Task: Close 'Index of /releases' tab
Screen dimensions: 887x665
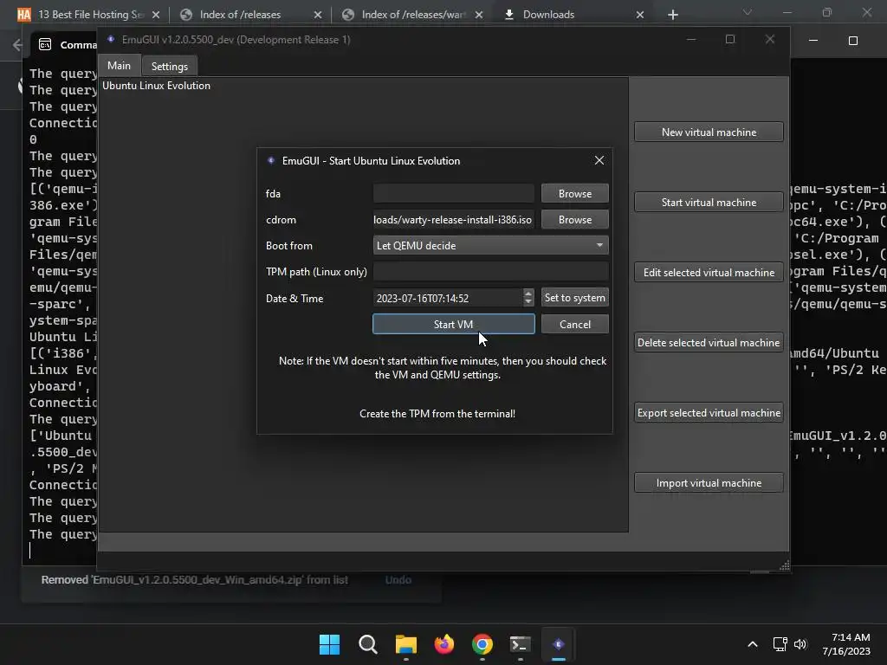Action: (x=317, y=15)
